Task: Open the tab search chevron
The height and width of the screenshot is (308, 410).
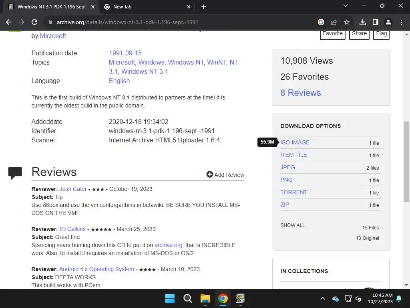Action: tap(346, 6)
